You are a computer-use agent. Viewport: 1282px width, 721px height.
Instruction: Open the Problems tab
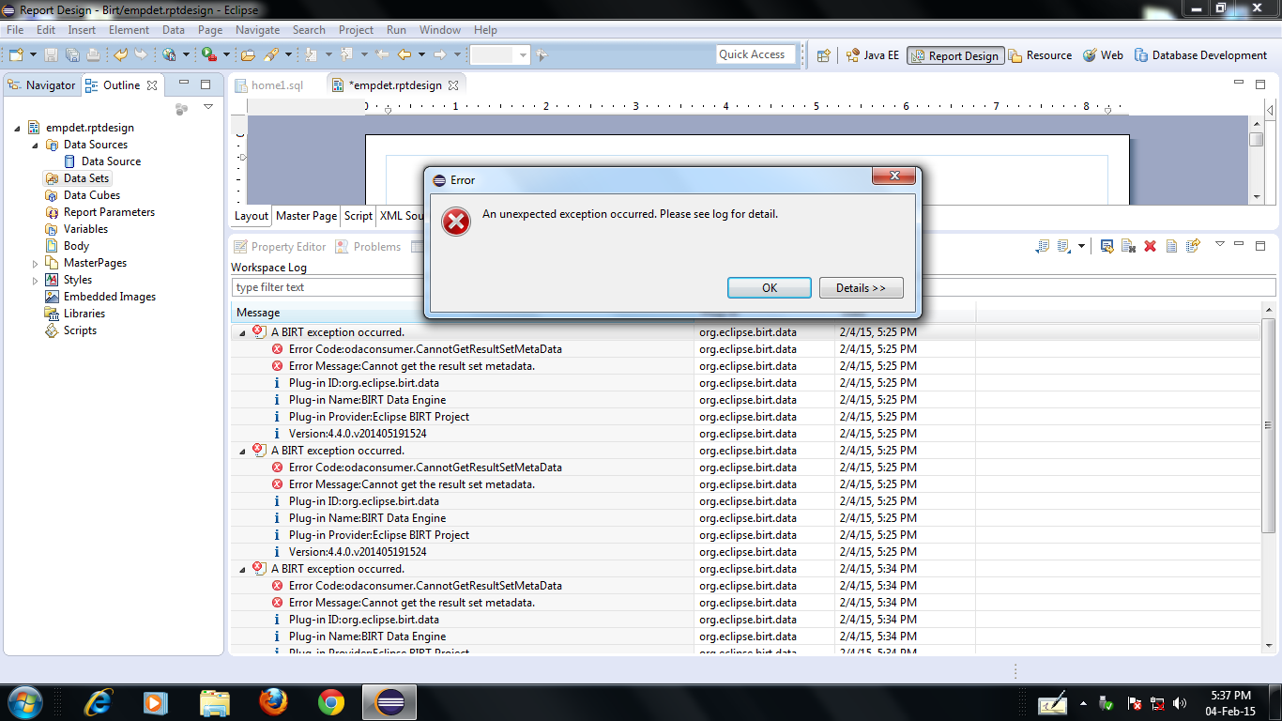[369, 247]
